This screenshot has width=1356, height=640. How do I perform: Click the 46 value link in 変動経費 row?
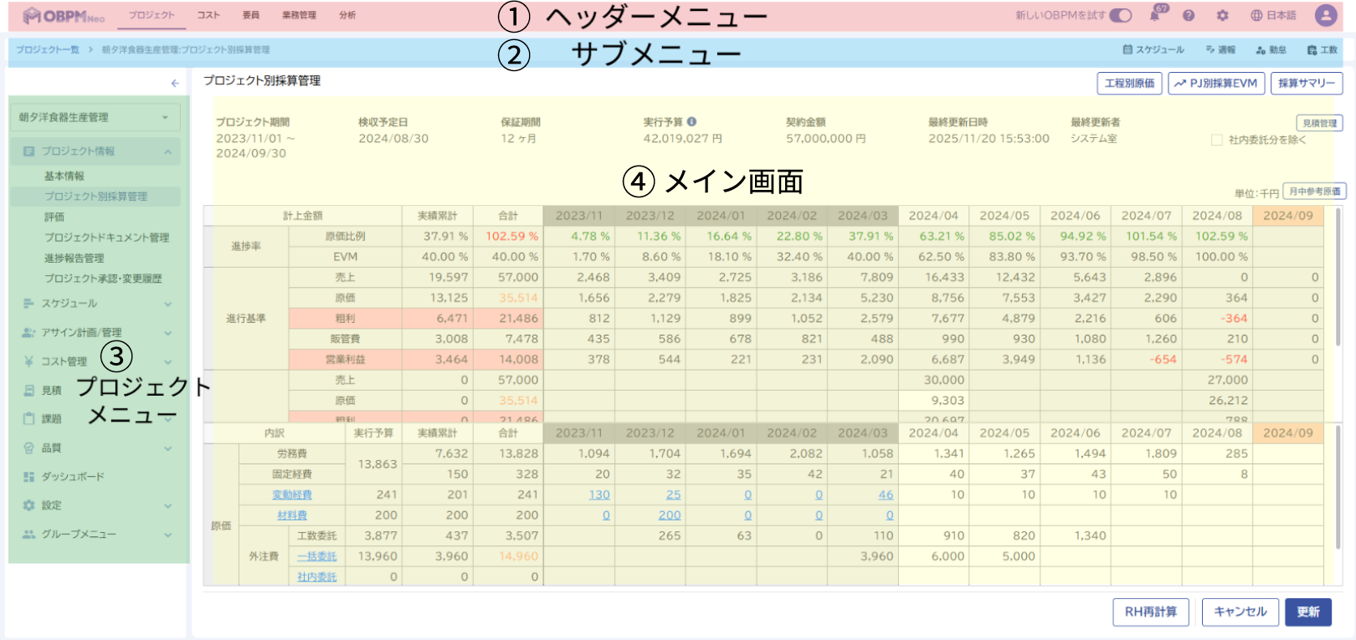coord(886,495)
